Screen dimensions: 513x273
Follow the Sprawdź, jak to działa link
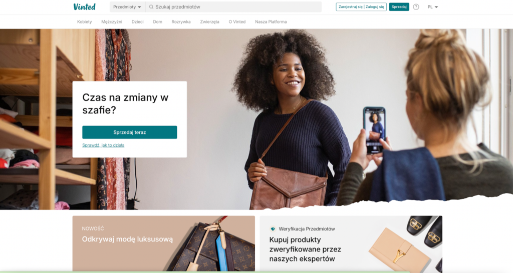point(103,145)
